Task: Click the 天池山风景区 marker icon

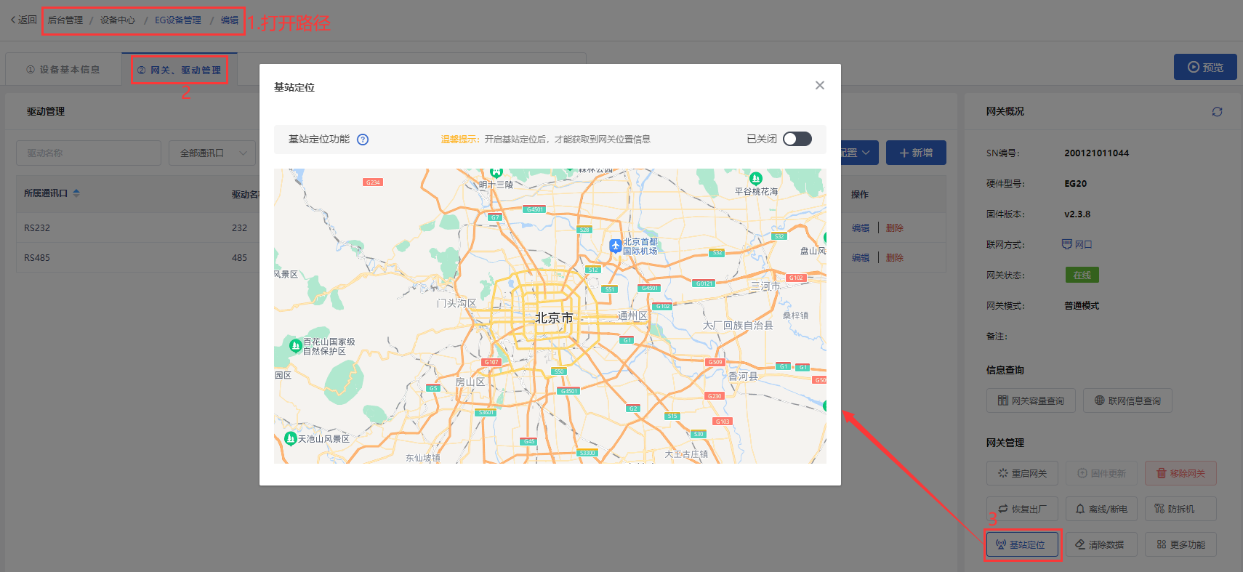Action: (290, 438)
